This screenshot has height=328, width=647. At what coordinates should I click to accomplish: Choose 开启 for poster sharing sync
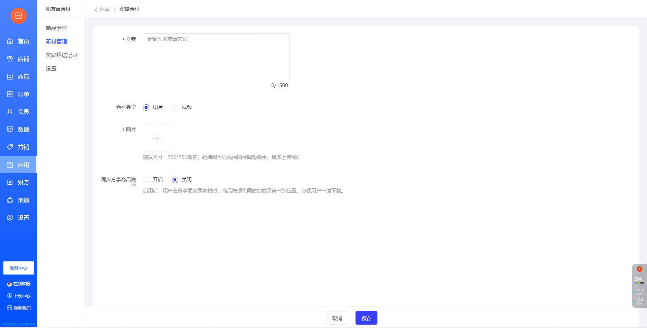[146, 180]
